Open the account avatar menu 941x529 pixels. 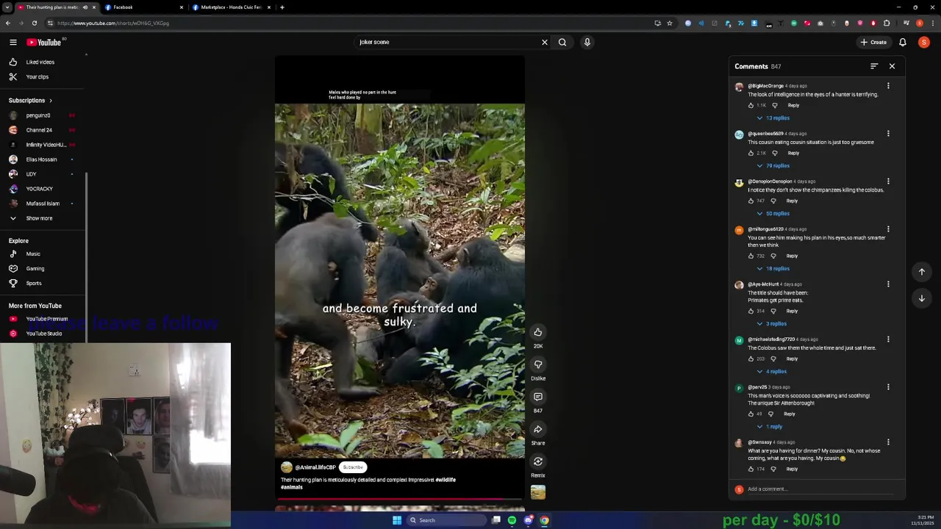(x=924, y=43)
